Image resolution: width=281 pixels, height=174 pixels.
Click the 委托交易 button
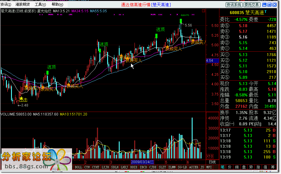(x=252, y=5)
